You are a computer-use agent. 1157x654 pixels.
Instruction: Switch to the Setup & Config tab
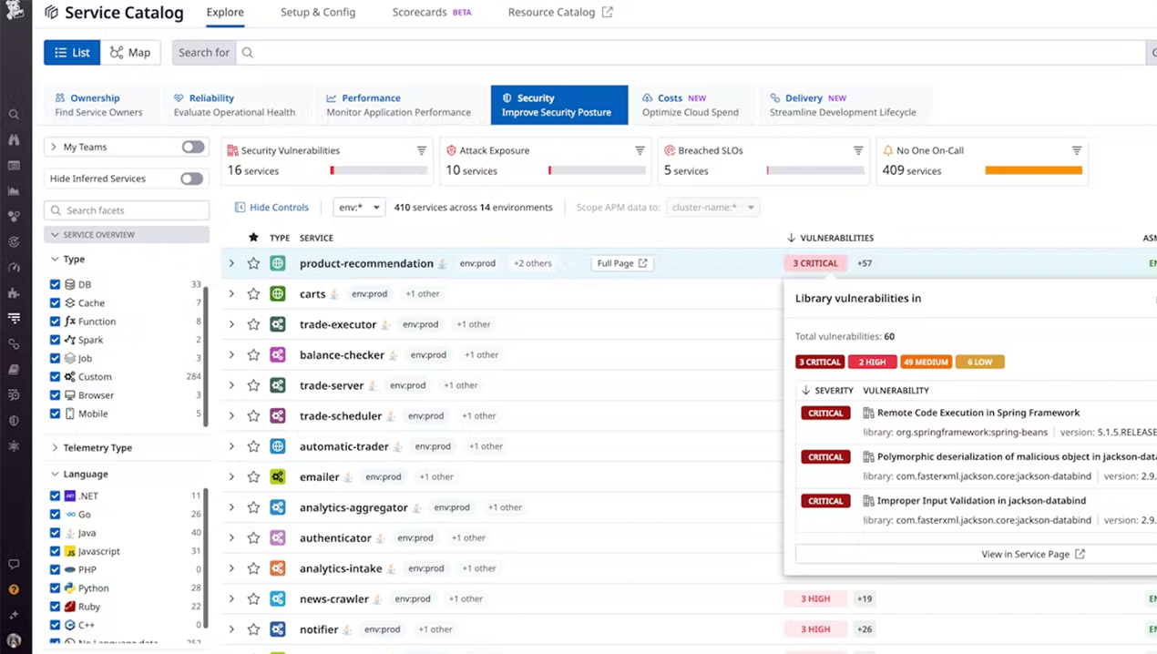[x=318, y=13]
